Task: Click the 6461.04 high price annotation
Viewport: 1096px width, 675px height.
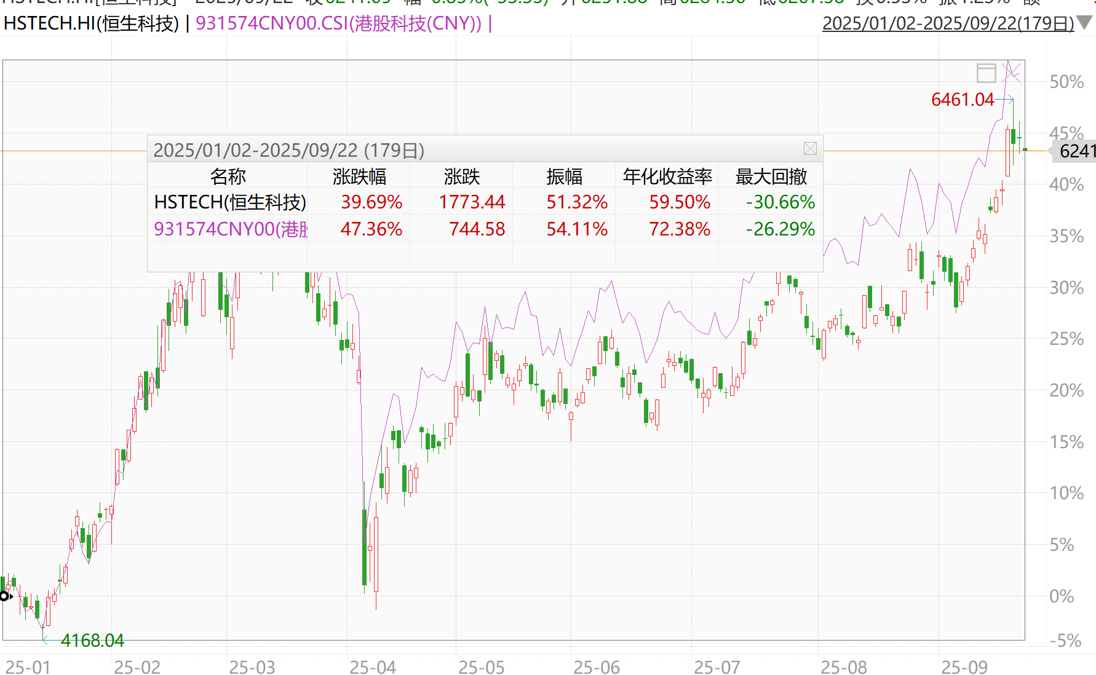Action: [963, 100]
